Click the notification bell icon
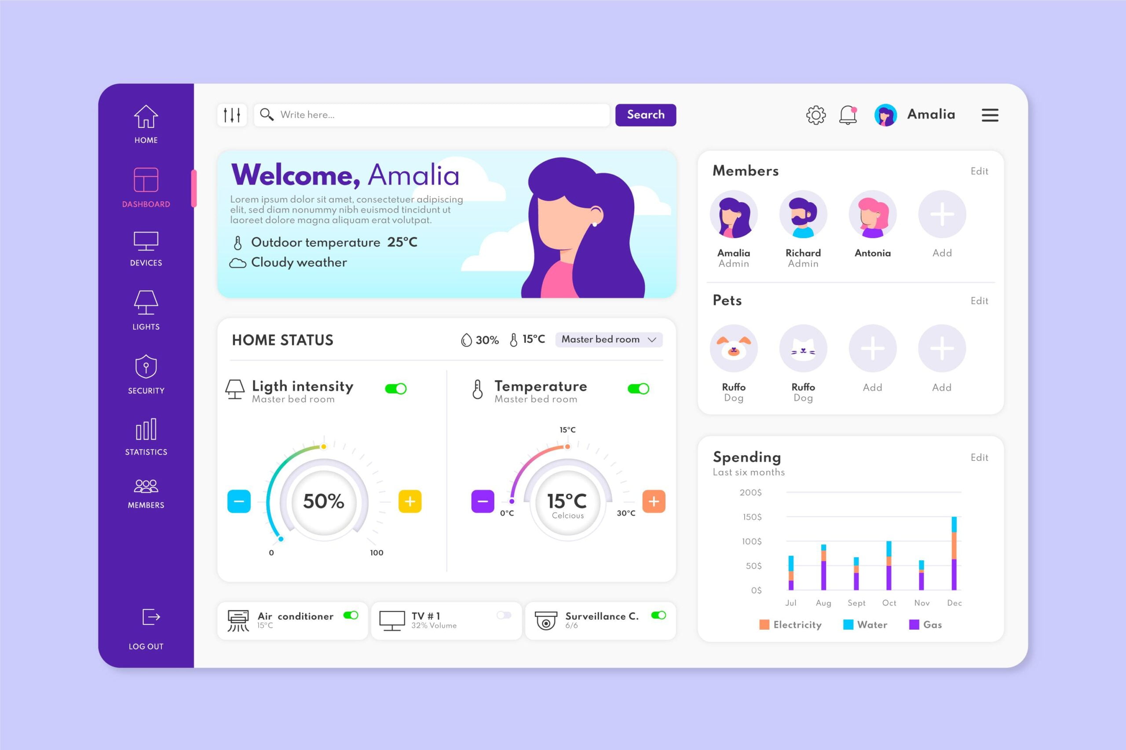This screenshot has height=750, width=1126. tap(847, 115)
